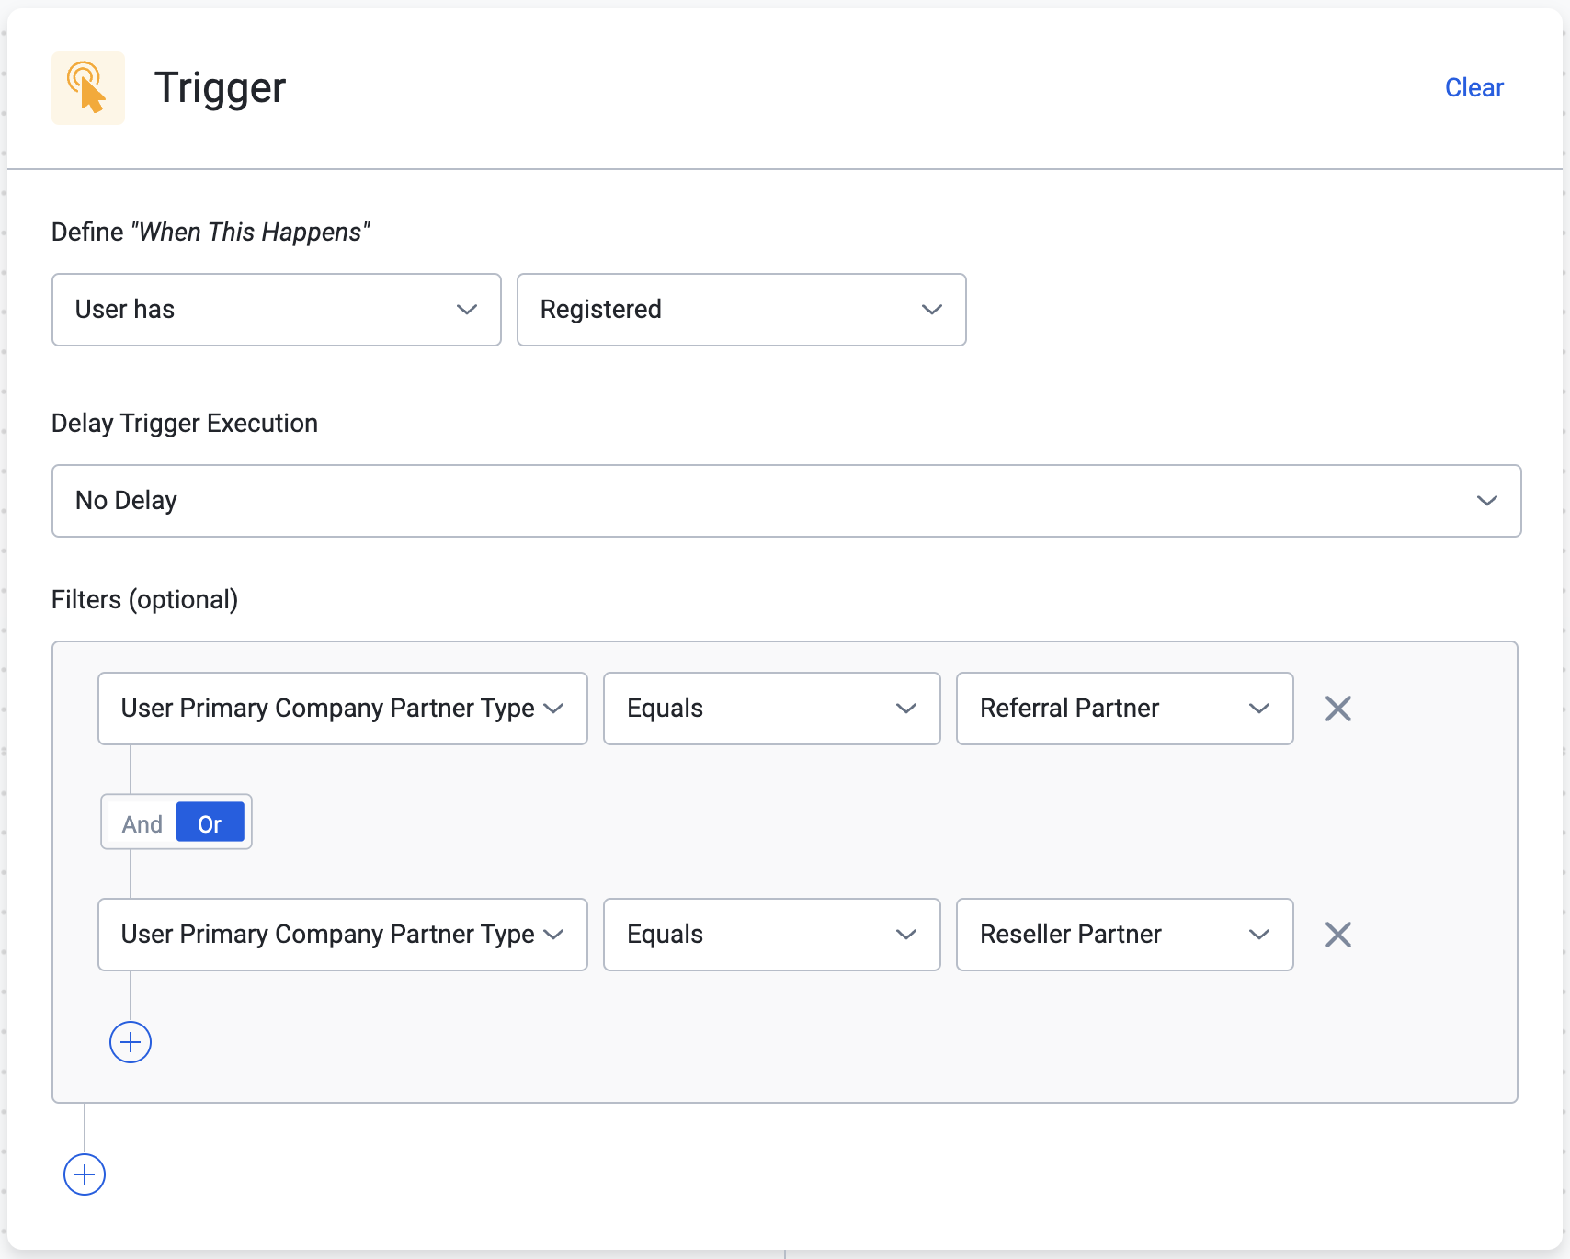1570x1259 pixels.
Task: Open the 'Registered' event dropdown
Action: 741,310
